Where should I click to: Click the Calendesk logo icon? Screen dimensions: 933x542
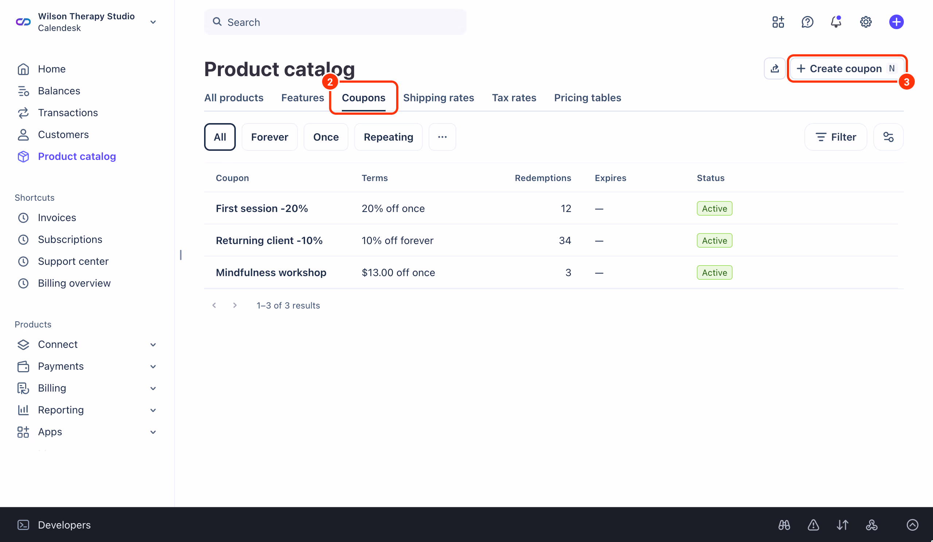click(23, 22)
